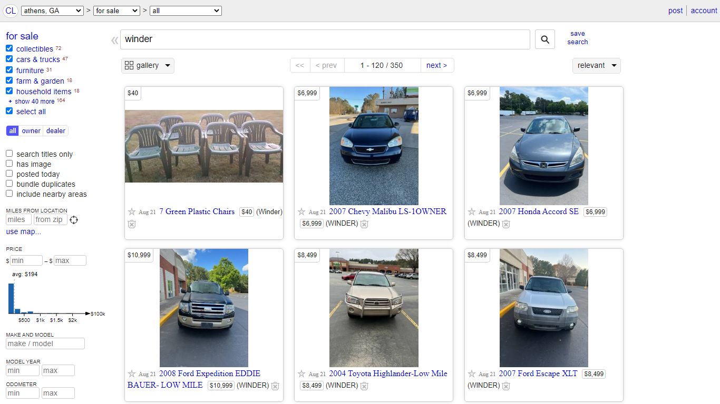The image size is (720, 404).
Task: Focus the miles distance field
Action: pyautogui.click(x=18, y=220)
